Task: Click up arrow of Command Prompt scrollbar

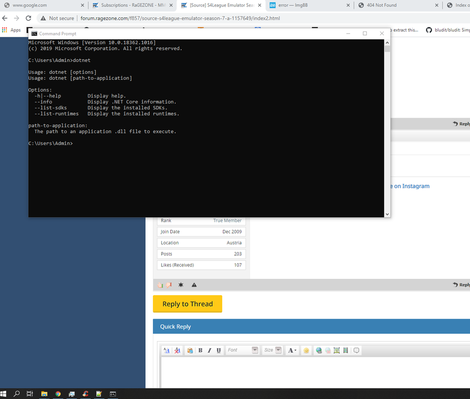Action: (387, 42)
